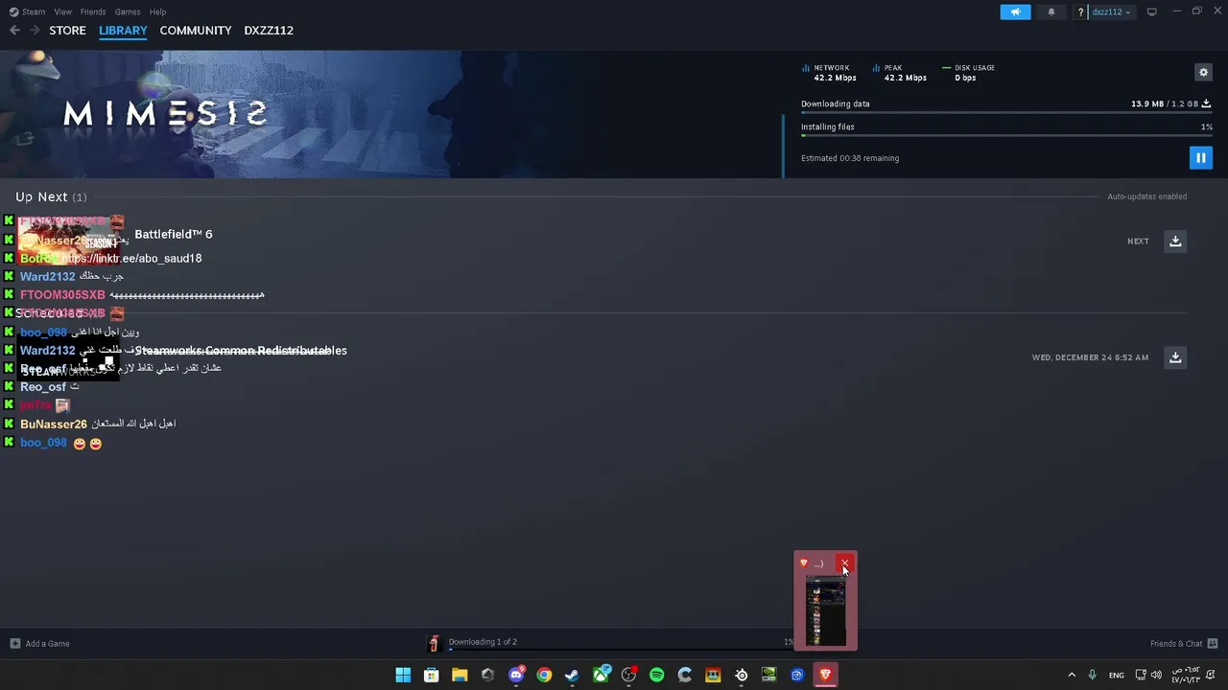Open Microsoft Store from the taskbar
The height and width of the screenshot is (690, 1228).
[432, 675]
